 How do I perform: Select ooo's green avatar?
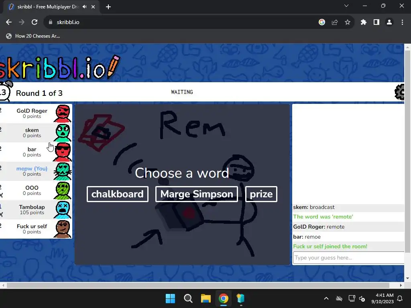coord(63,190)
